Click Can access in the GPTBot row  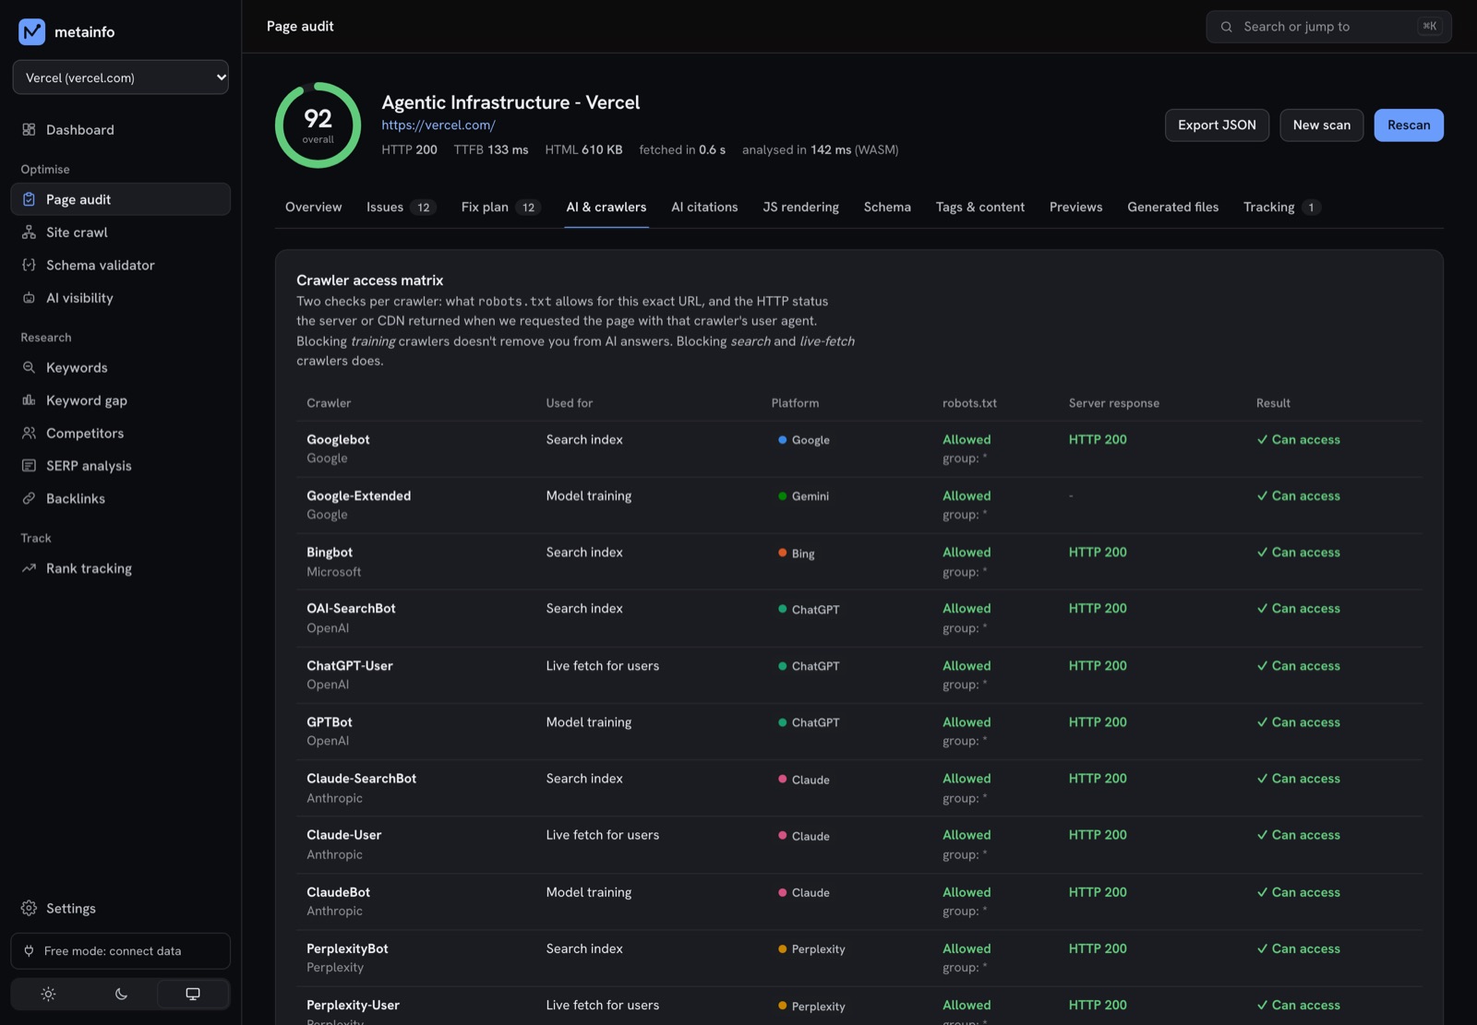[x=1298, y=722]
